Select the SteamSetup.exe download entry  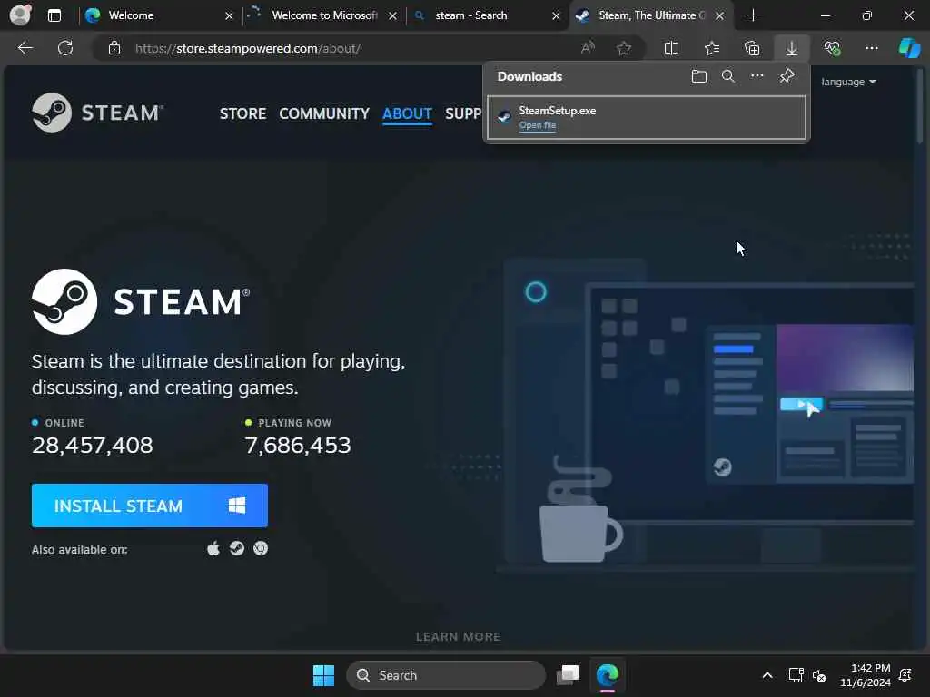coord(647,117)
